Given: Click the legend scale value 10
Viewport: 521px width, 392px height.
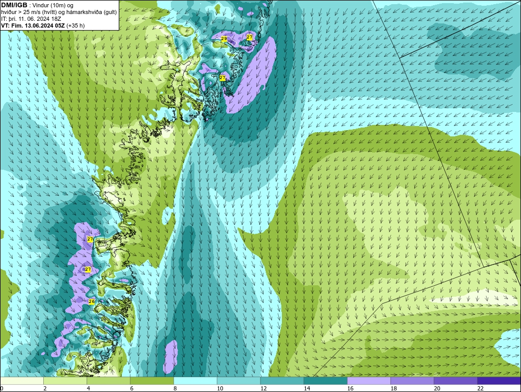Looking at the screenshot, I should coord(220,389).
